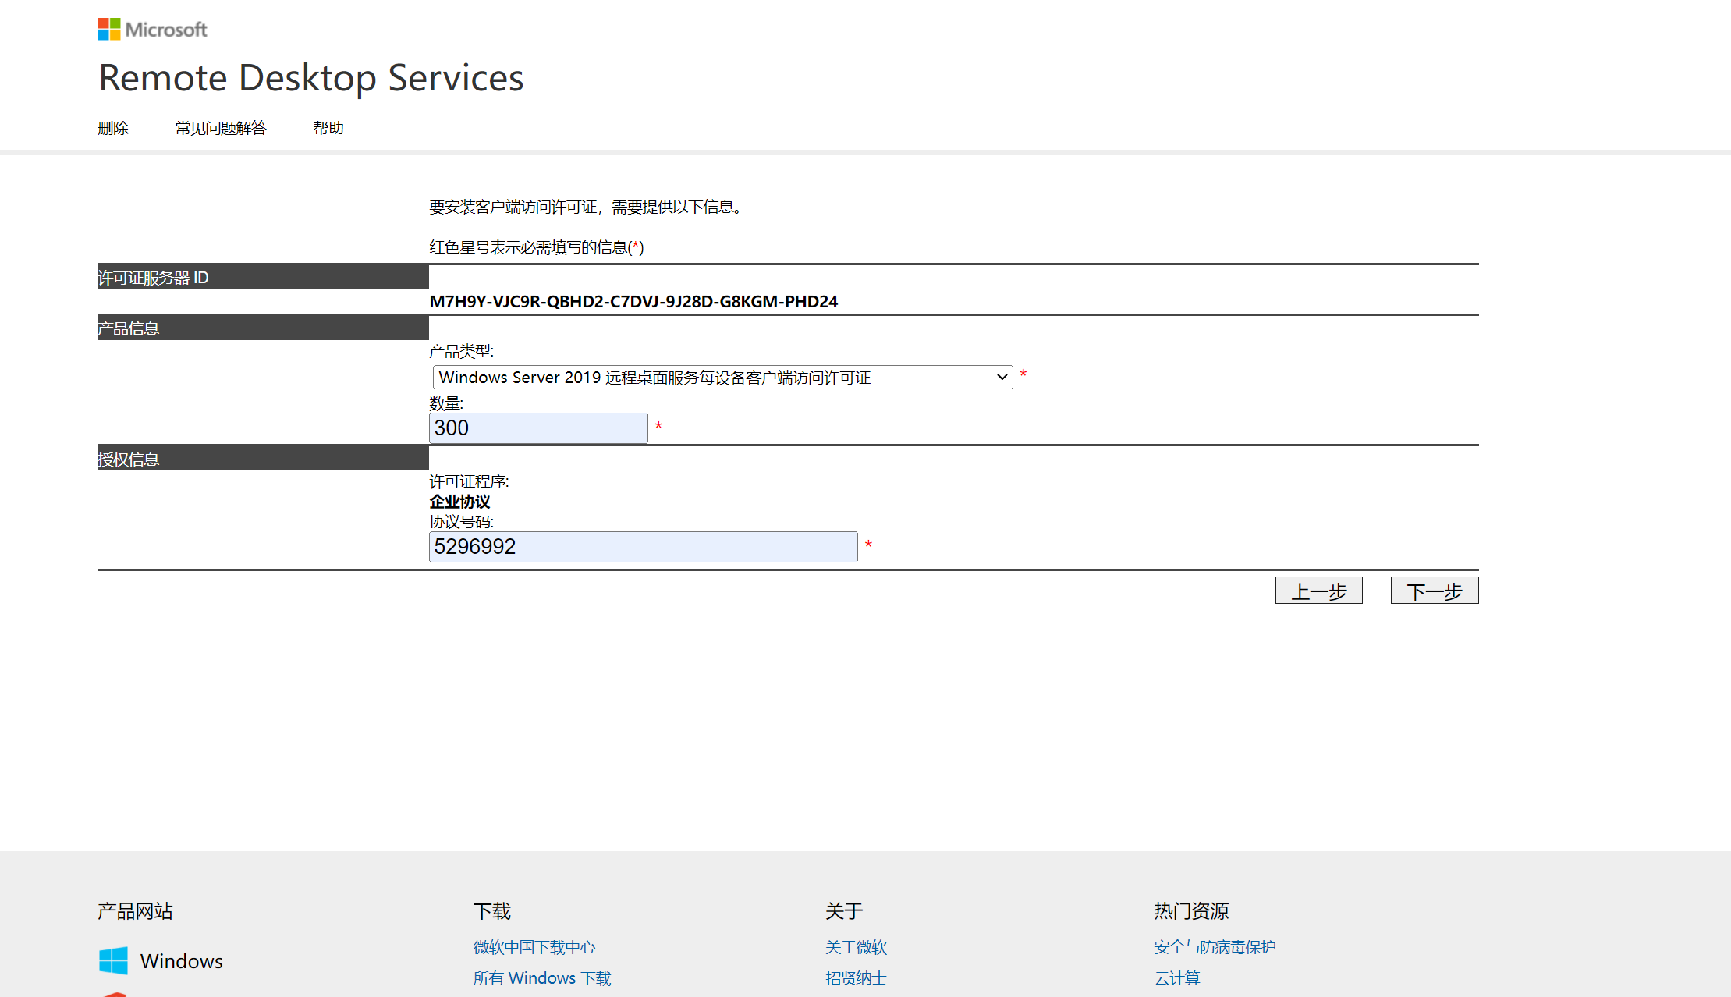Image resolution: width=1731 pixels, height=997 pixels.
Task: Click the 产品网站 footer heading
Action: click(x=136, y=911)
